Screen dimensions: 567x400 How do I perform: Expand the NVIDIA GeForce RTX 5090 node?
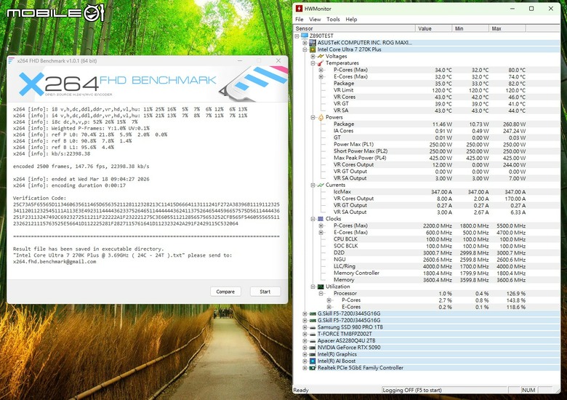point(305,348)
